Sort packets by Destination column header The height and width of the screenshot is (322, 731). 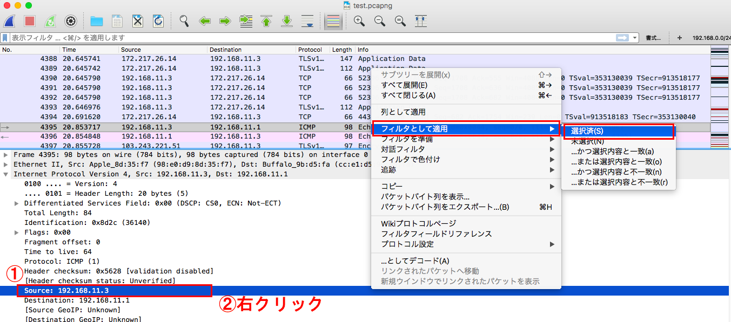point(252,50)
